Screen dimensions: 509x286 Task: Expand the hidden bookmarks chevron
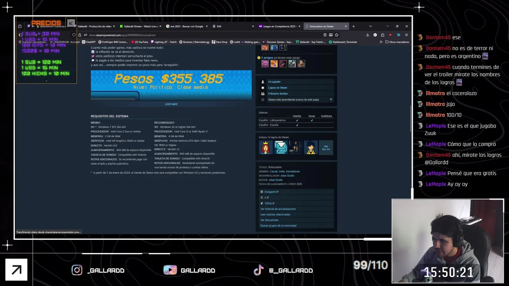[x=381, y=42]
